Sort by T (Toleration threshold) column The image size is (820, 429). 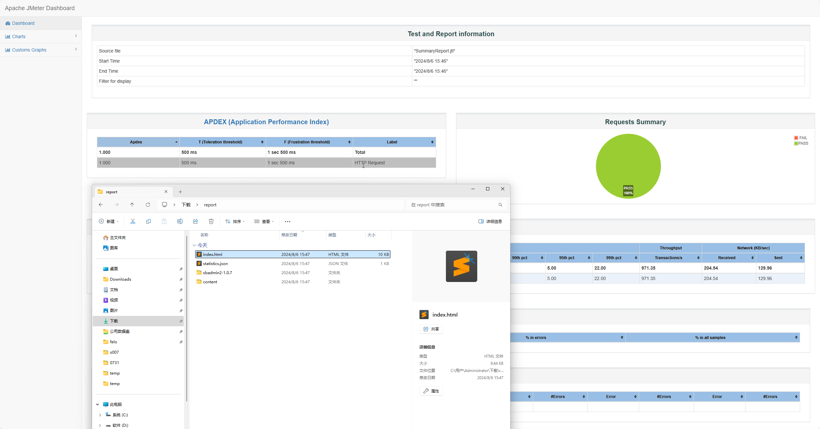click(x=223, y=142)
